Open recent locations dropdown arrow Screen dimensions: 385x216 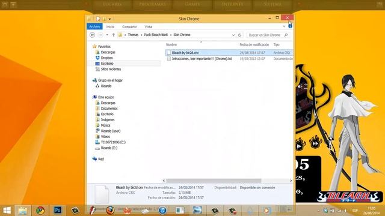(x=107, y=35)
